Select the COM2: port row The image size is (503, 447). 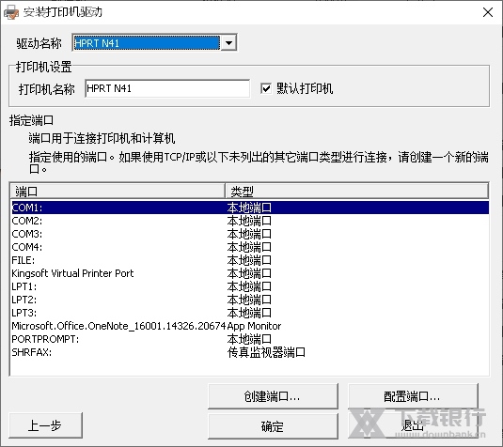[x=250, y=221]
